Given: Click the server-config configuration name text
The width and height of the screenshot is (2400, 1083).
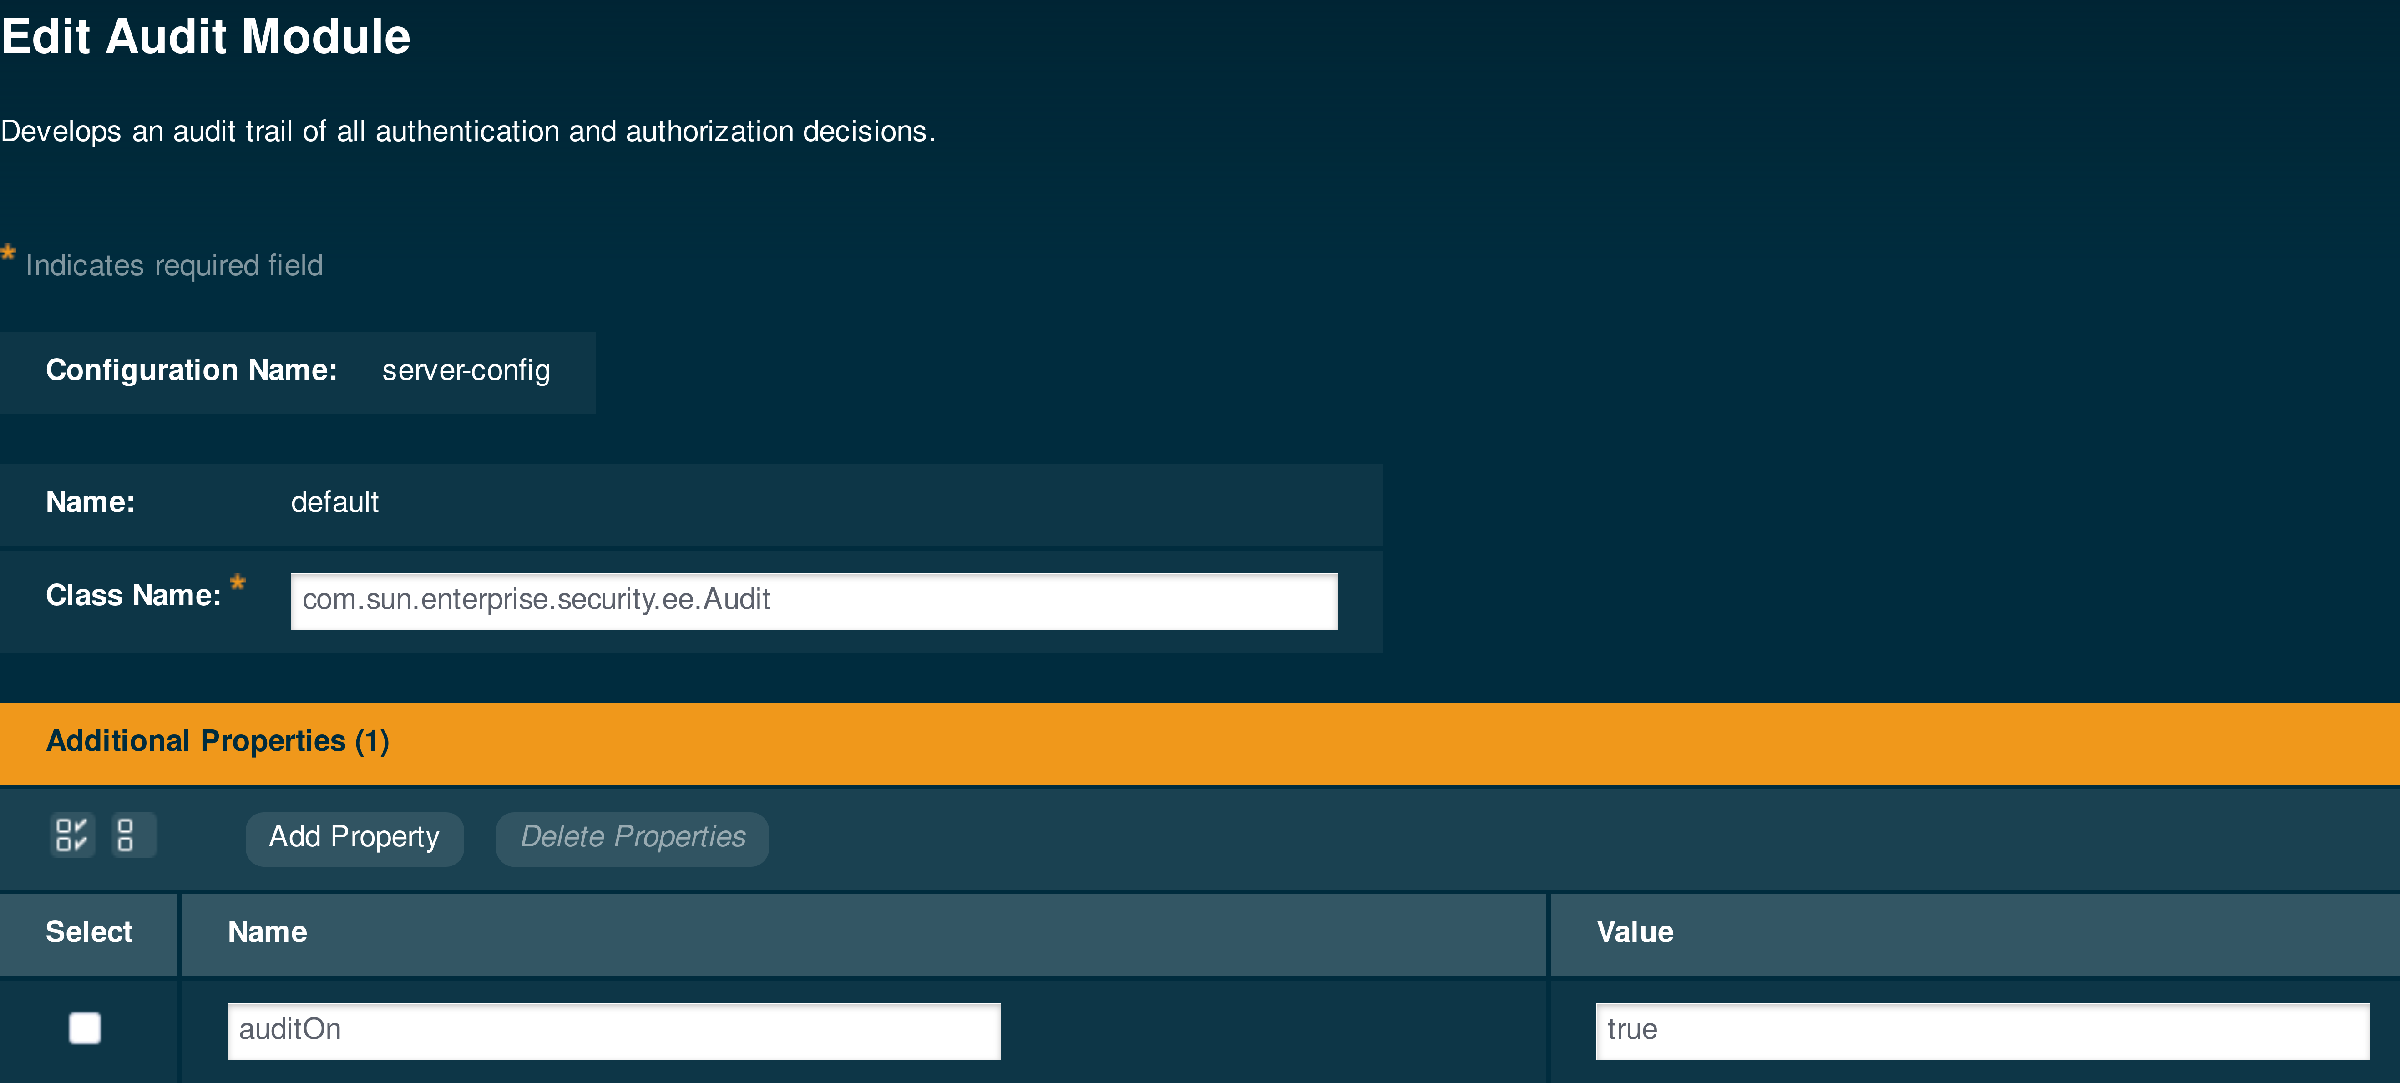Looking at the screenshot, I should pyautogui.click(x=466, y=371).
